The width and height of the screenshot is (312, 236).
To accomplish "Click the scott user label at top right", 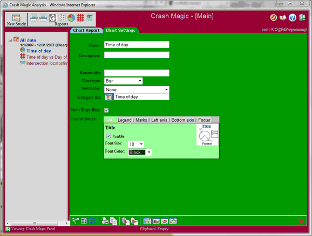I will pos(284,30).
